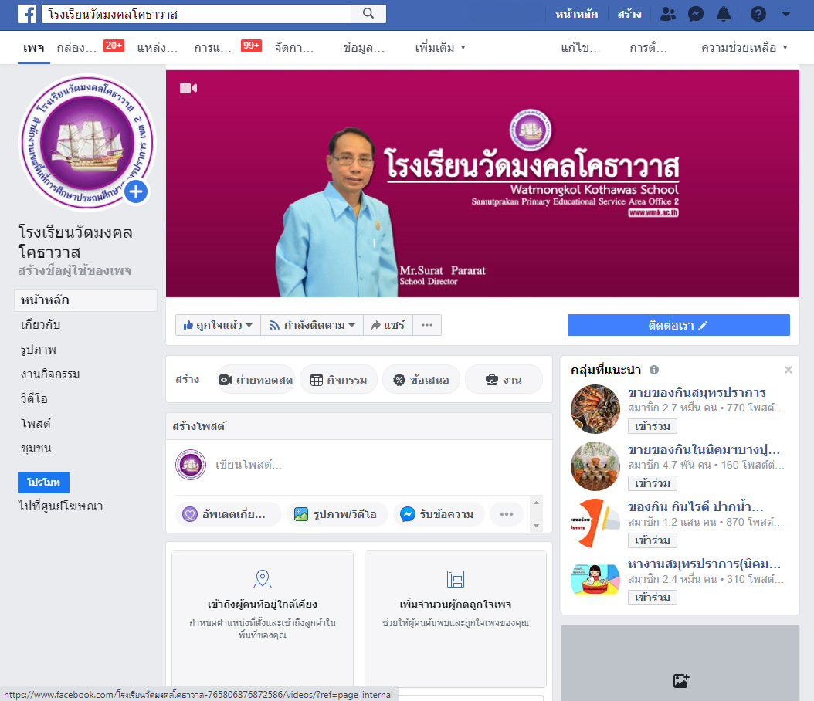The height and width of the screenshot is (701, 814).
Task: Click the plus icon on profile picture
Action: point(136,192)
